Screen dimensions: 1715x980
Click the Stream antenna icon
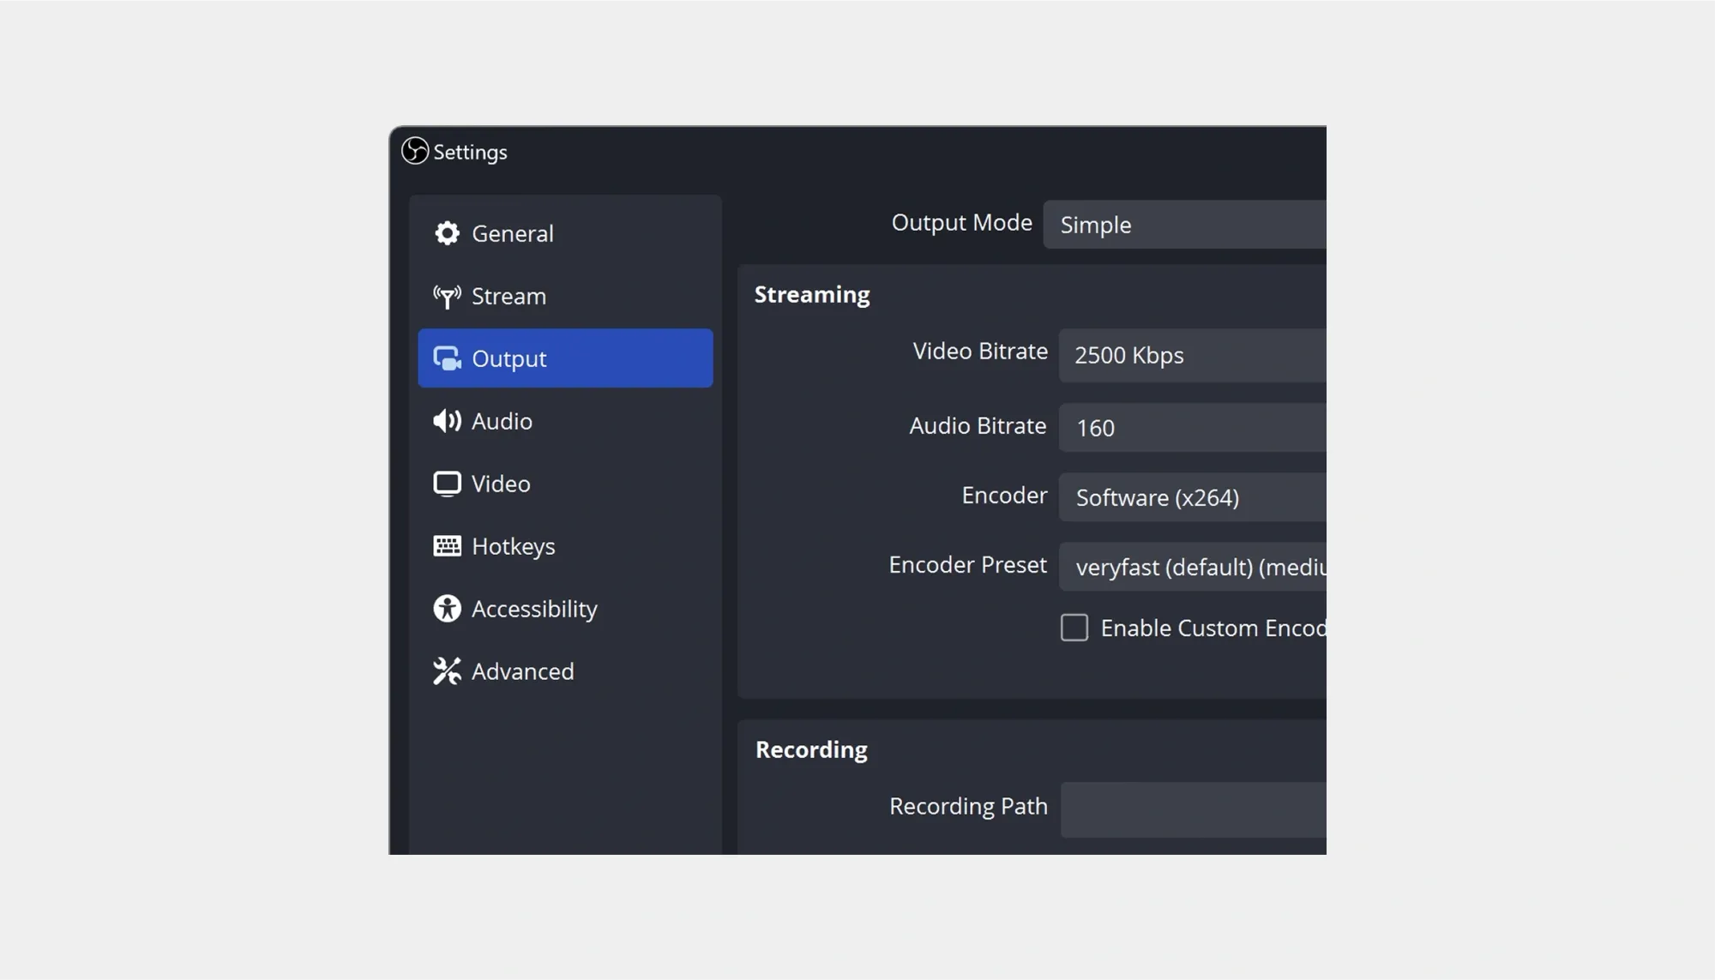pyautogui.click(x=447, y=297)
